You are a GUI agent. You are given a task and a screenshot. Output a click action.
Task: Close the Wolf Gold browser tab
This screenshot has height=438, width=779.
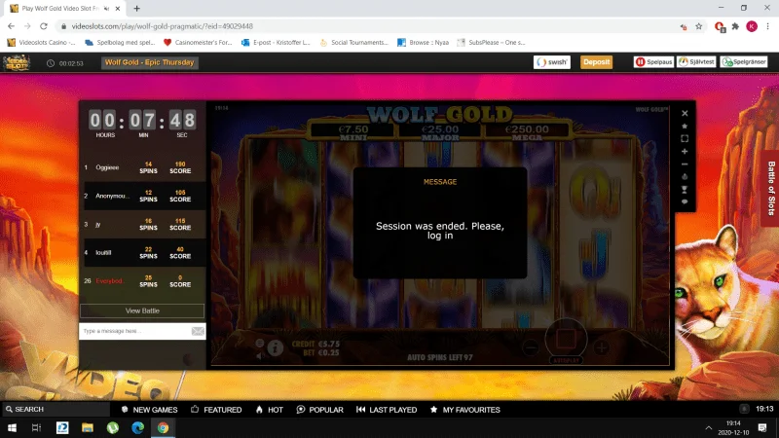(118, 9)
